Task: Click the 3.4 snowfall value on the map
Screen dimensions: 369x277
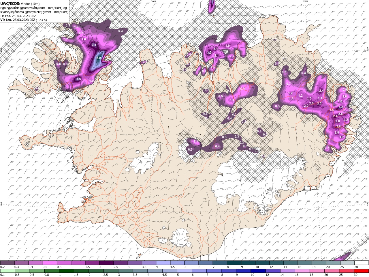Action: coord(94,45)
